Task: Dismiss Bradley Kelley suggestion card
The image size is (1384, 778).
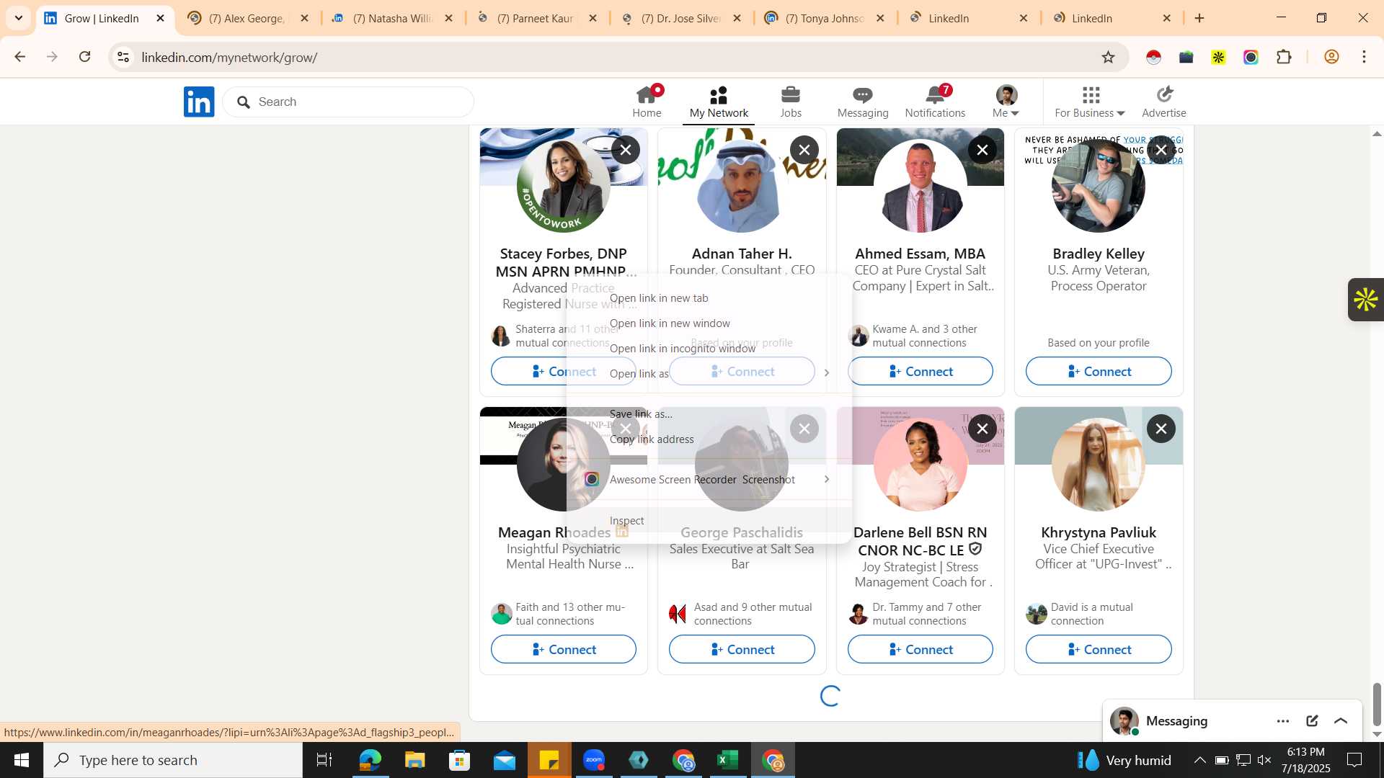Action: coord(1161,150)
